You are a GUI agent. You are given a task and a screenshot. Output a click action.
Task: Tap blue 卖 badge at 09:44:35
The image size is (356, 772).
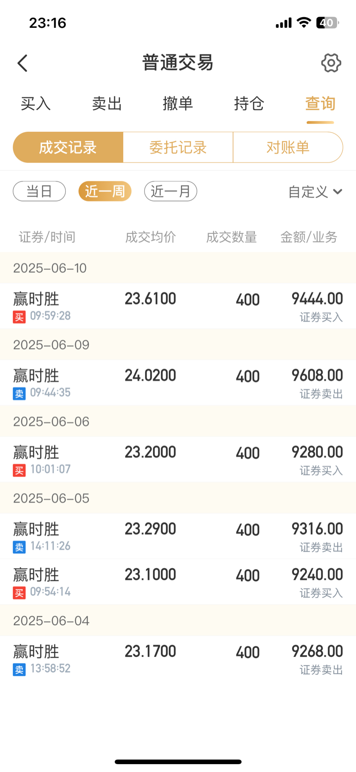(19, 394)
